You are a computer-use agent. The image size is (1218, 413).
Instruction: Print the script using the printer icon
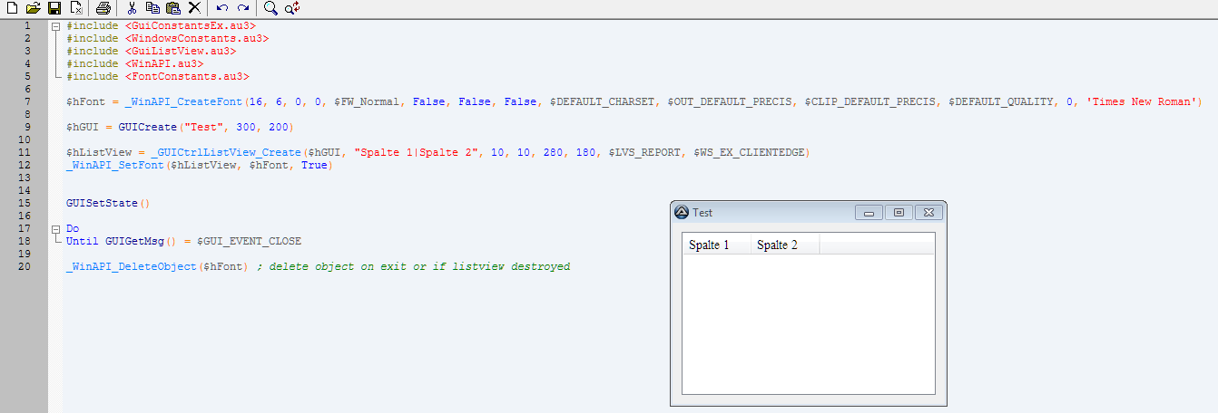(x=103, y=8)
